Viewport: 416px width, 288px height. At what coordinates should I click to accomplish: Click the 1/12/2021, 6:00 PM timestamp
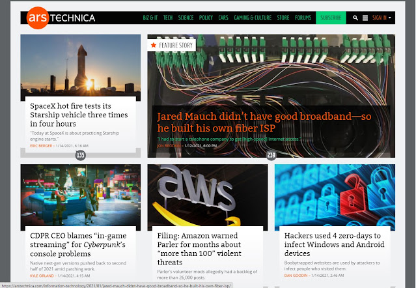click(201, 146)
